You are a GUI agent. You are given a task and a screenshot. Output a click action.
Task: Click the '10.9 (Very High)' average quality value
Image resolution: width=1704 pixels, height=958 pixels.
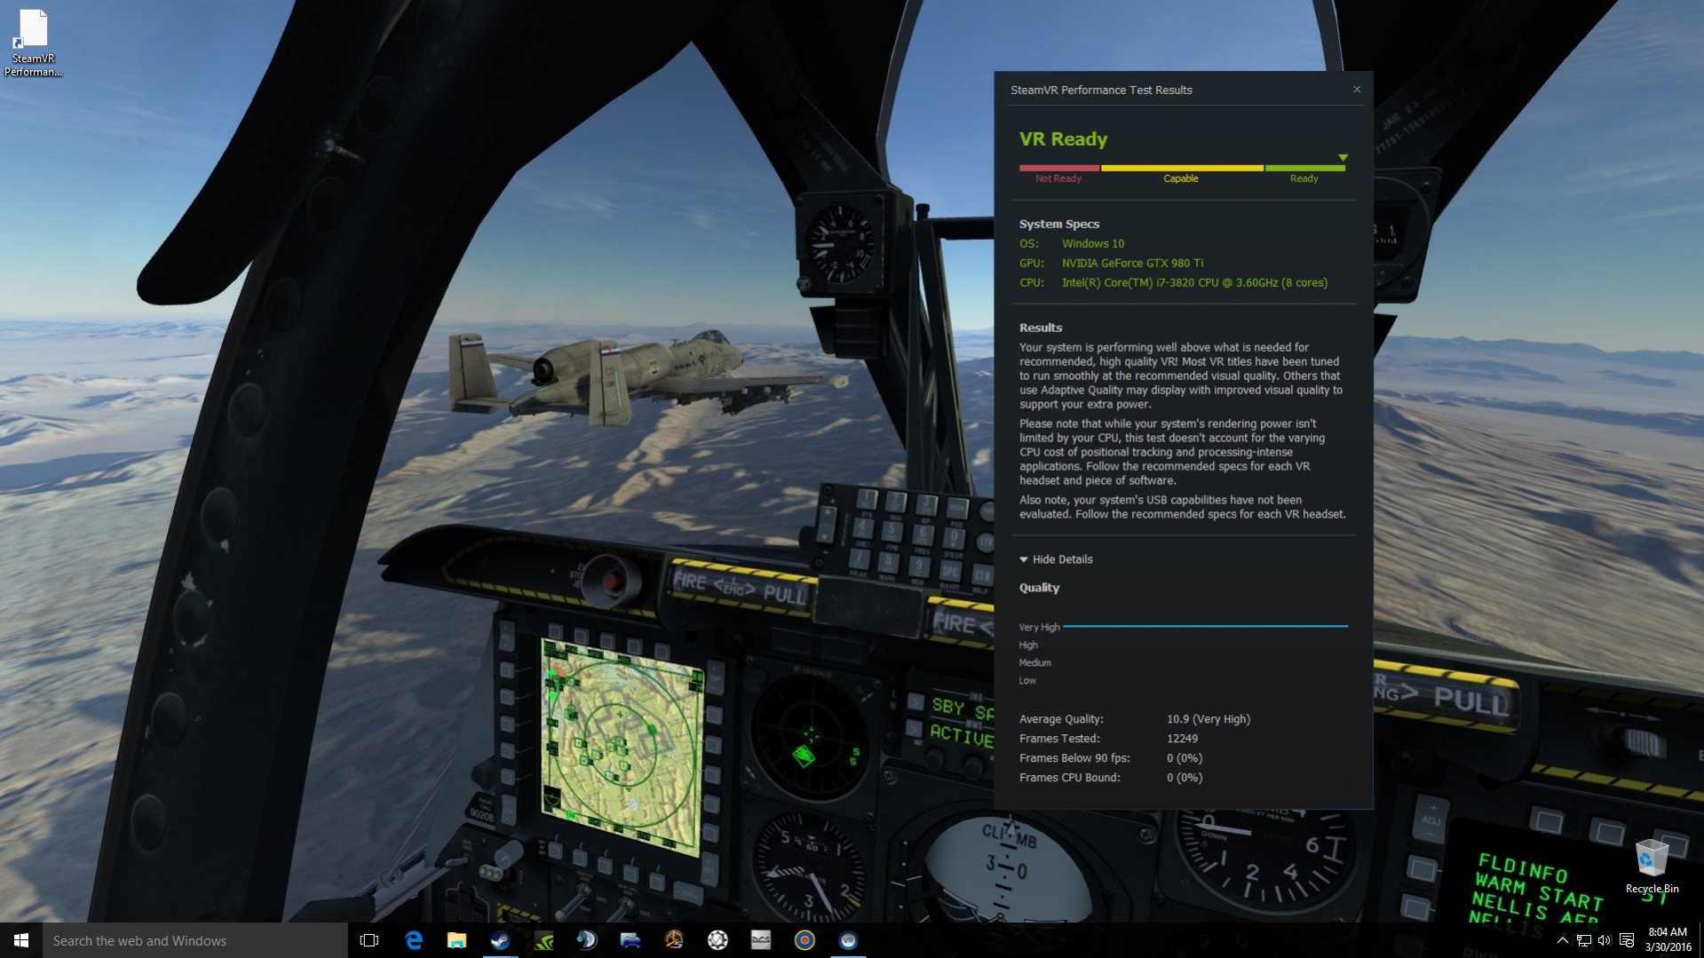click(1209, 719)
